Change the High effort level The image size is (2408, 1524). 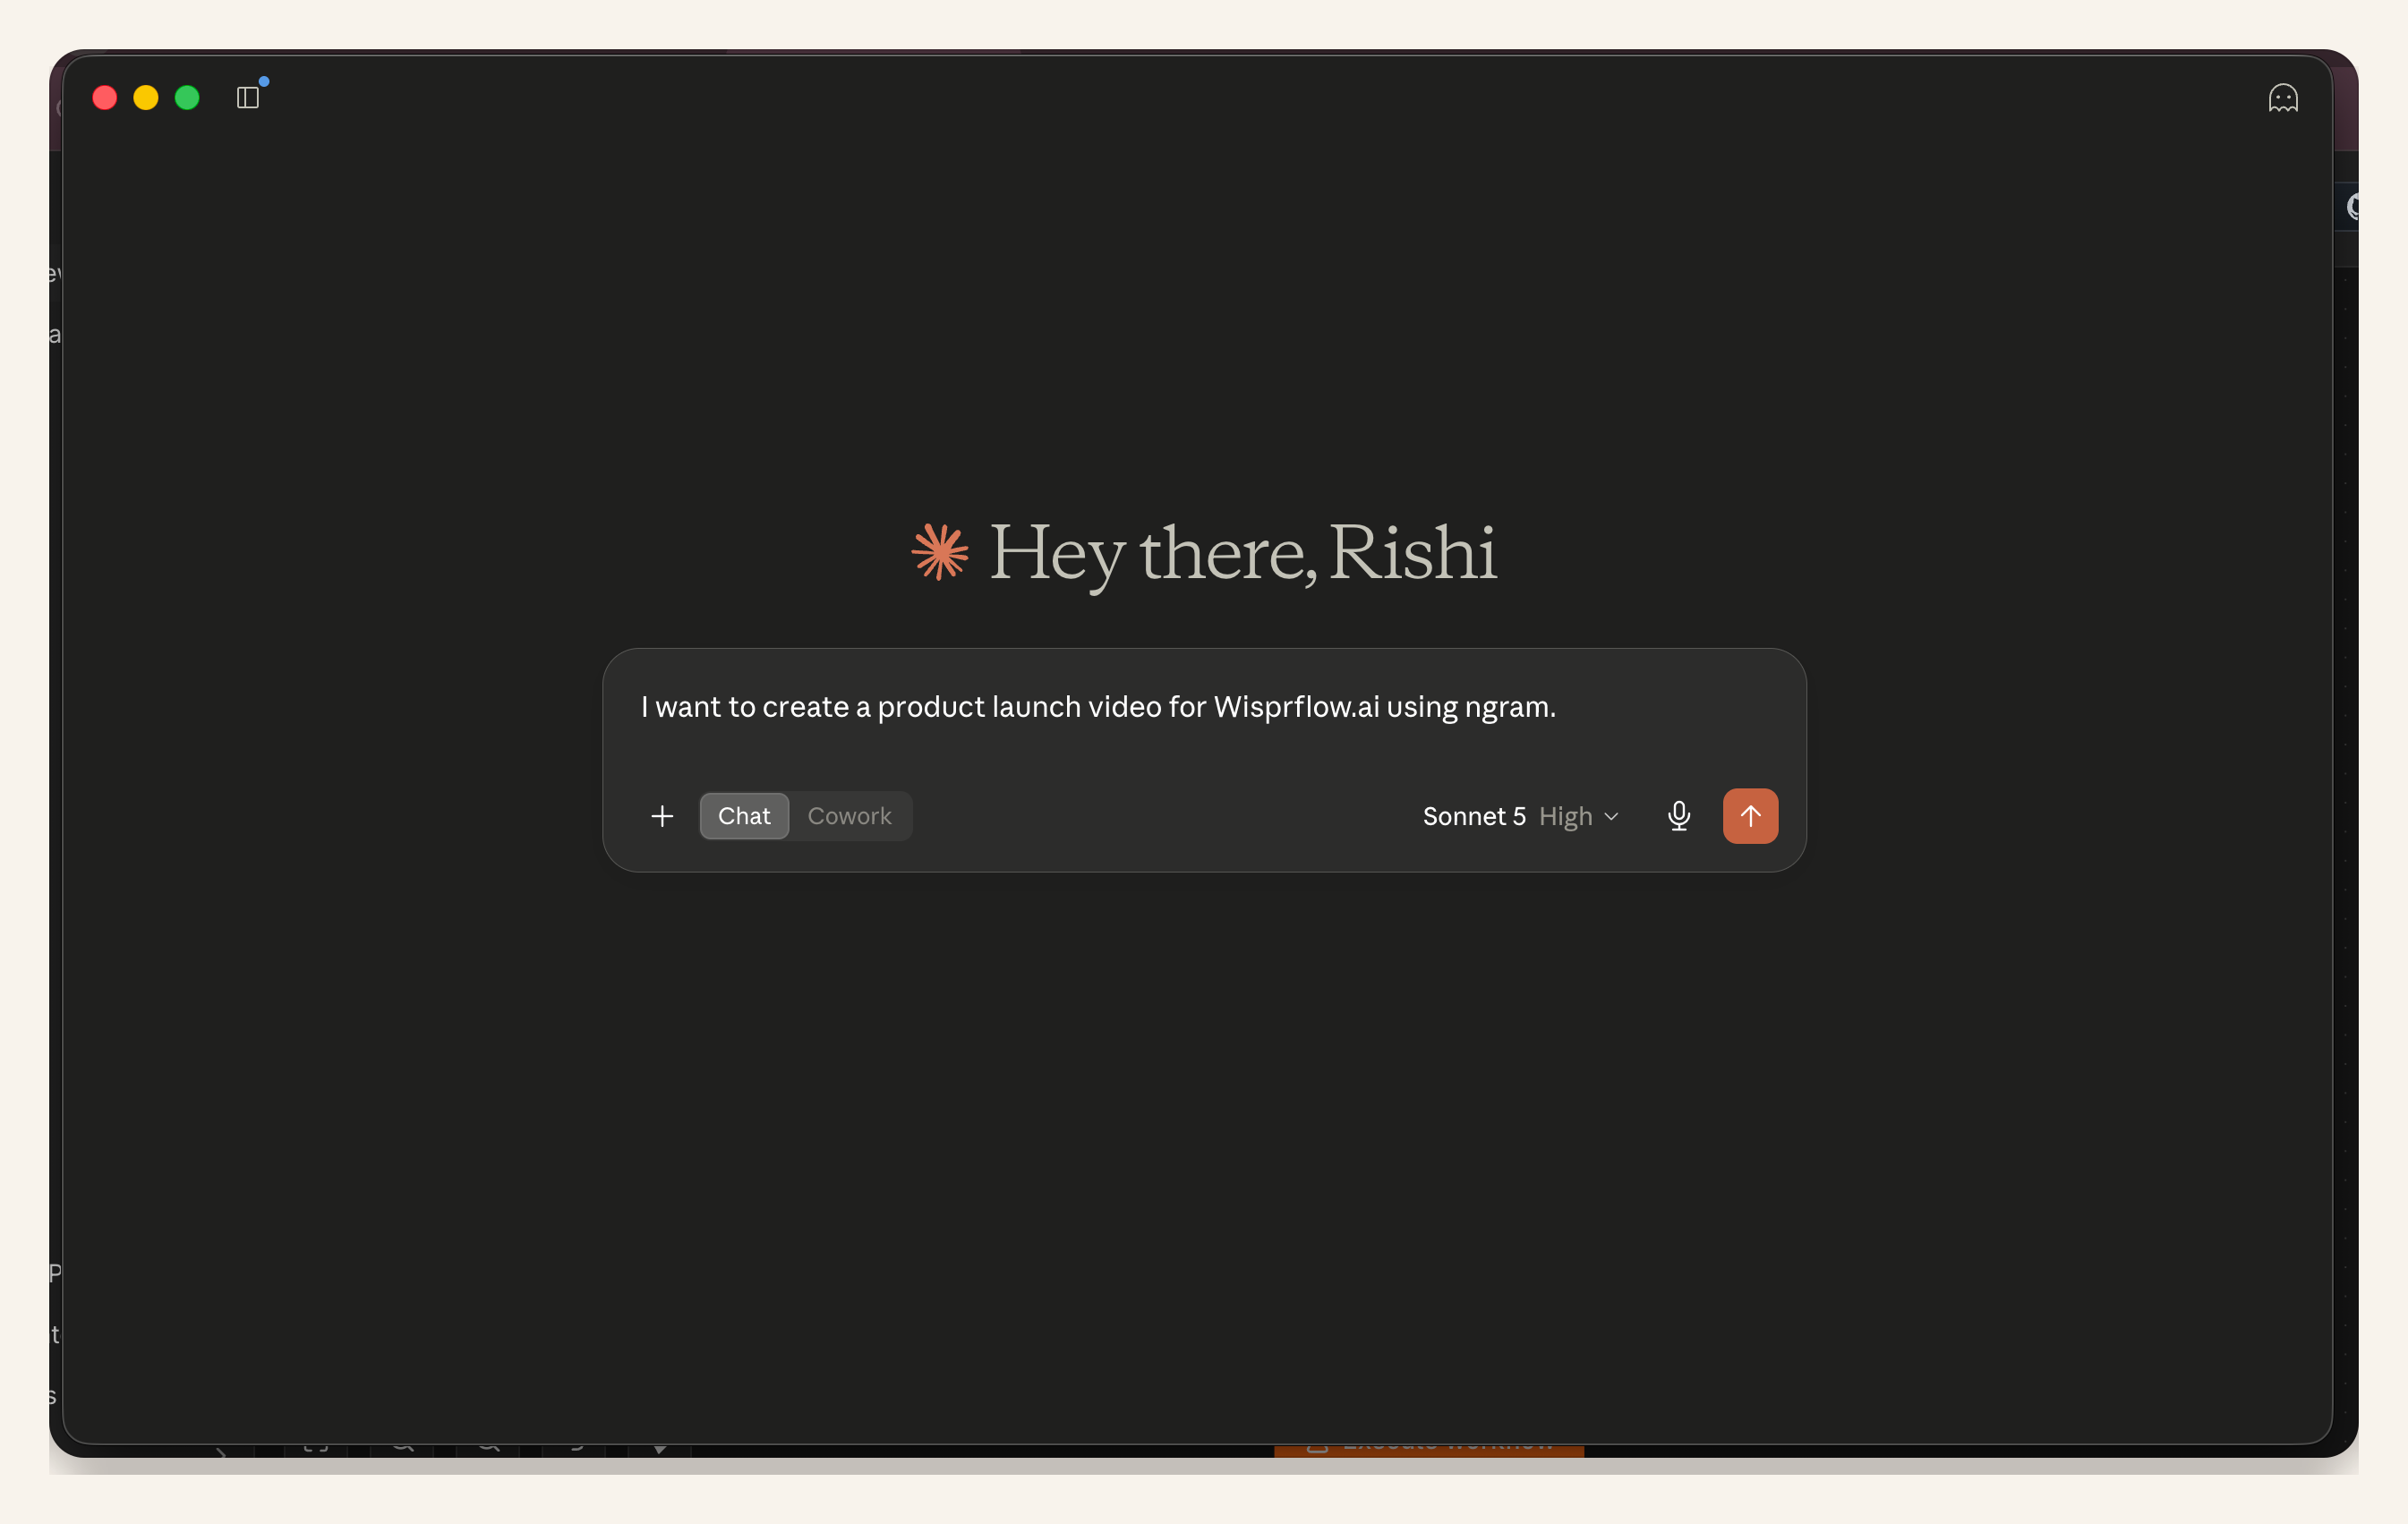tap(1565, 816)
